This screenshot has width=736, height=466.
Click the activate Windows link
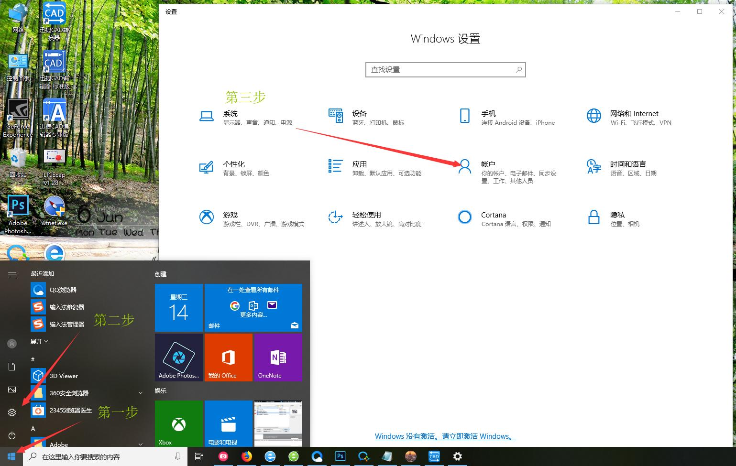click(445, 436)
